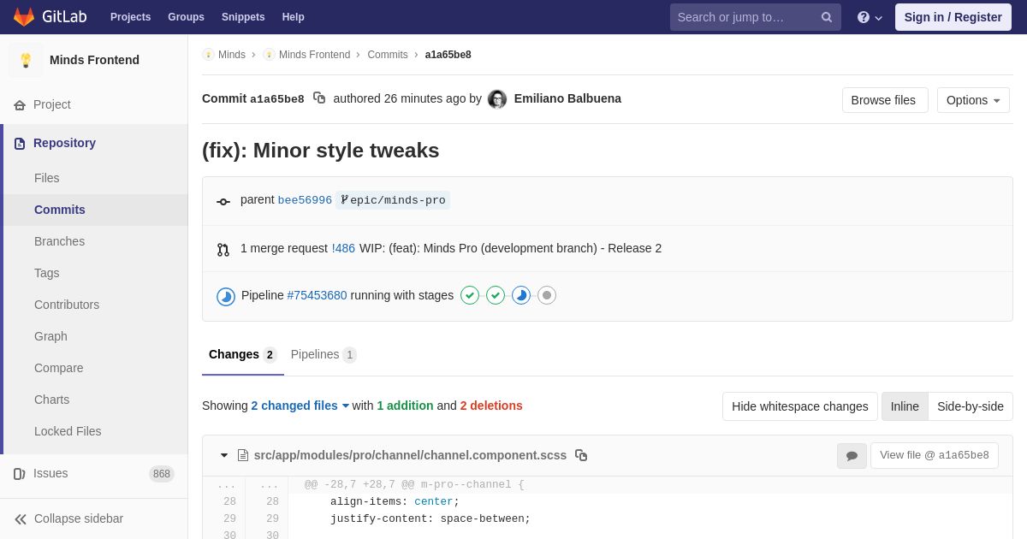Click the pending gray pipeline stage icon
This screenshot has width=1027, height=539.
point(547,295)
